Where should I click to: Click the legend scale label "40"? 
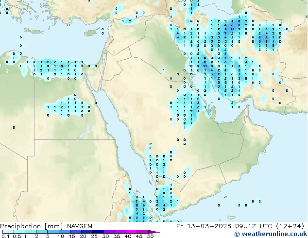128,236
